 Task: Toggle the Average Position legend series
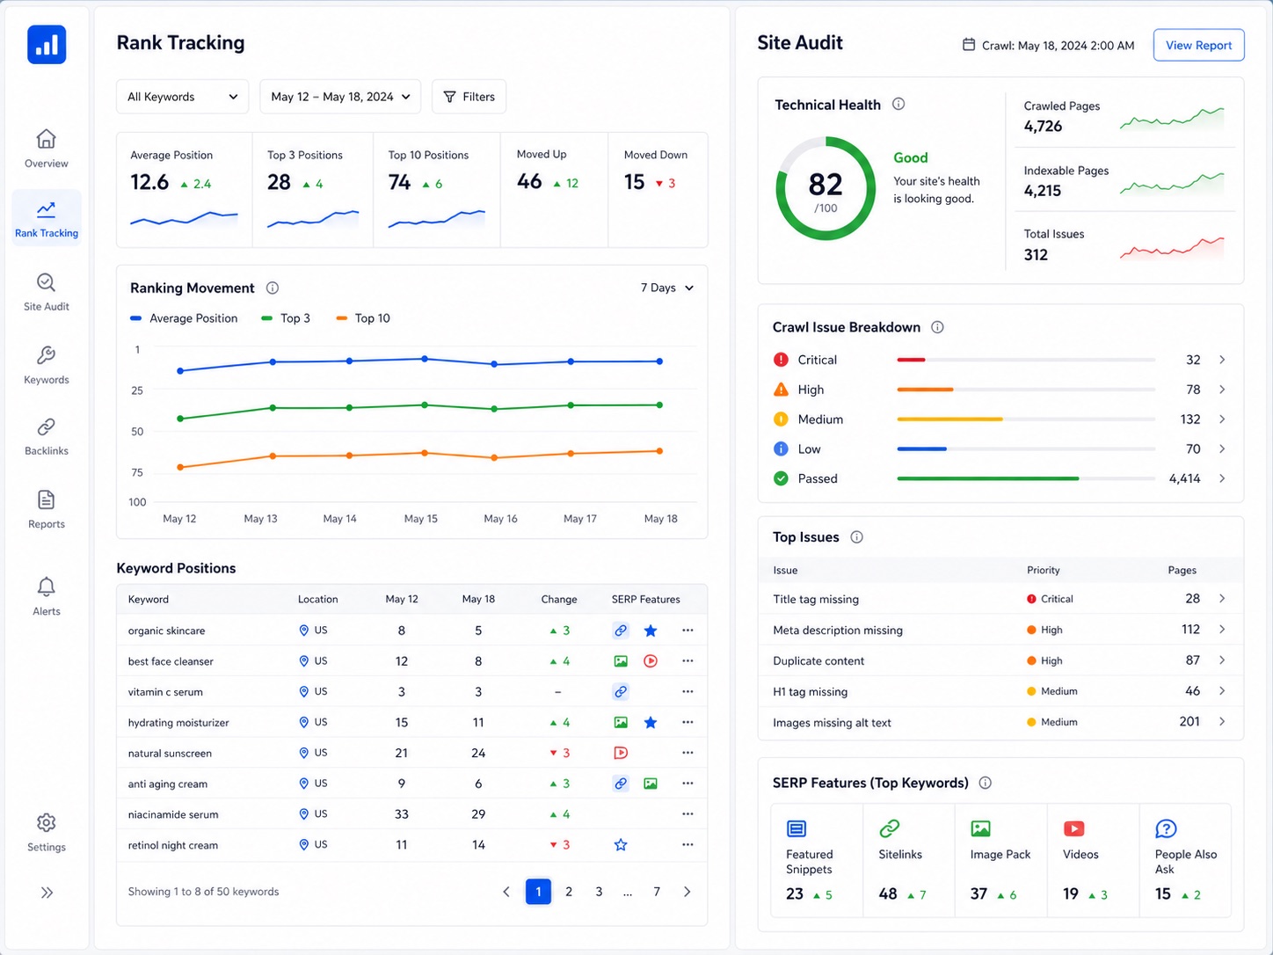point(184,318)
